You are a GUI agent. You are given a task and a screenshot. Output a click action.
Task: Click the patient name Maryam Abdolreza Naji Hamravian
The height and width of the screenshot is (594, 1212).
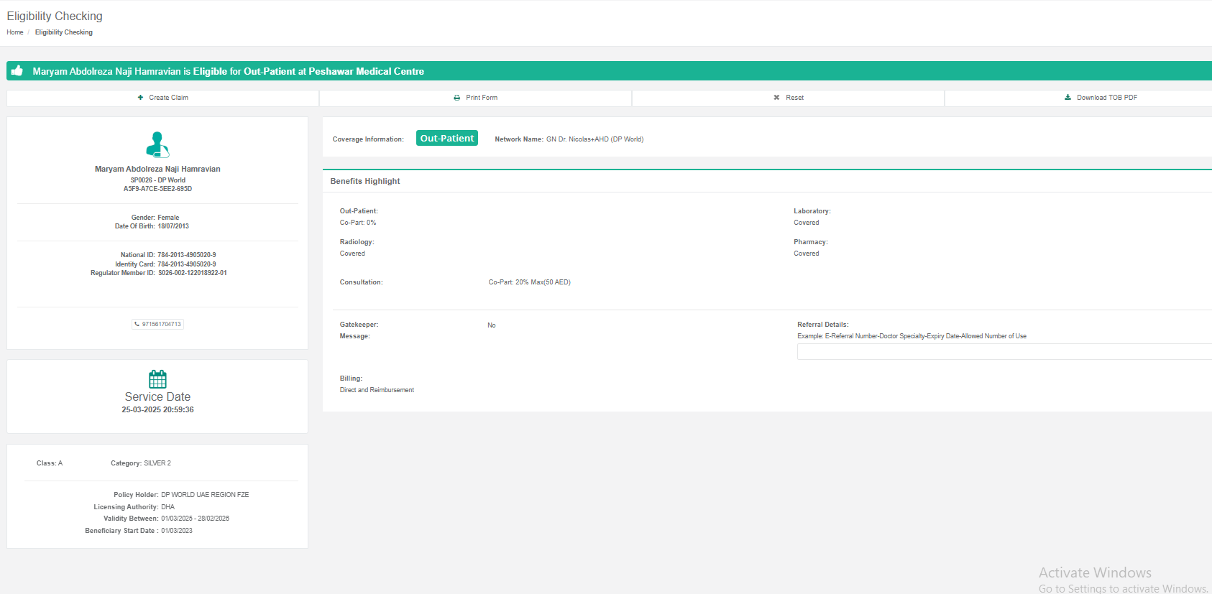pos(157,169)
